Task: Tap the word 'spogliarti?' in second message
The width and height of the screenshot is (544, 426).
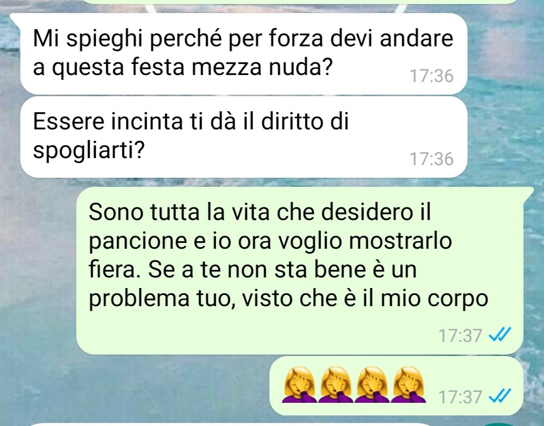Action: pyautogui.click(x=88, y=151)
